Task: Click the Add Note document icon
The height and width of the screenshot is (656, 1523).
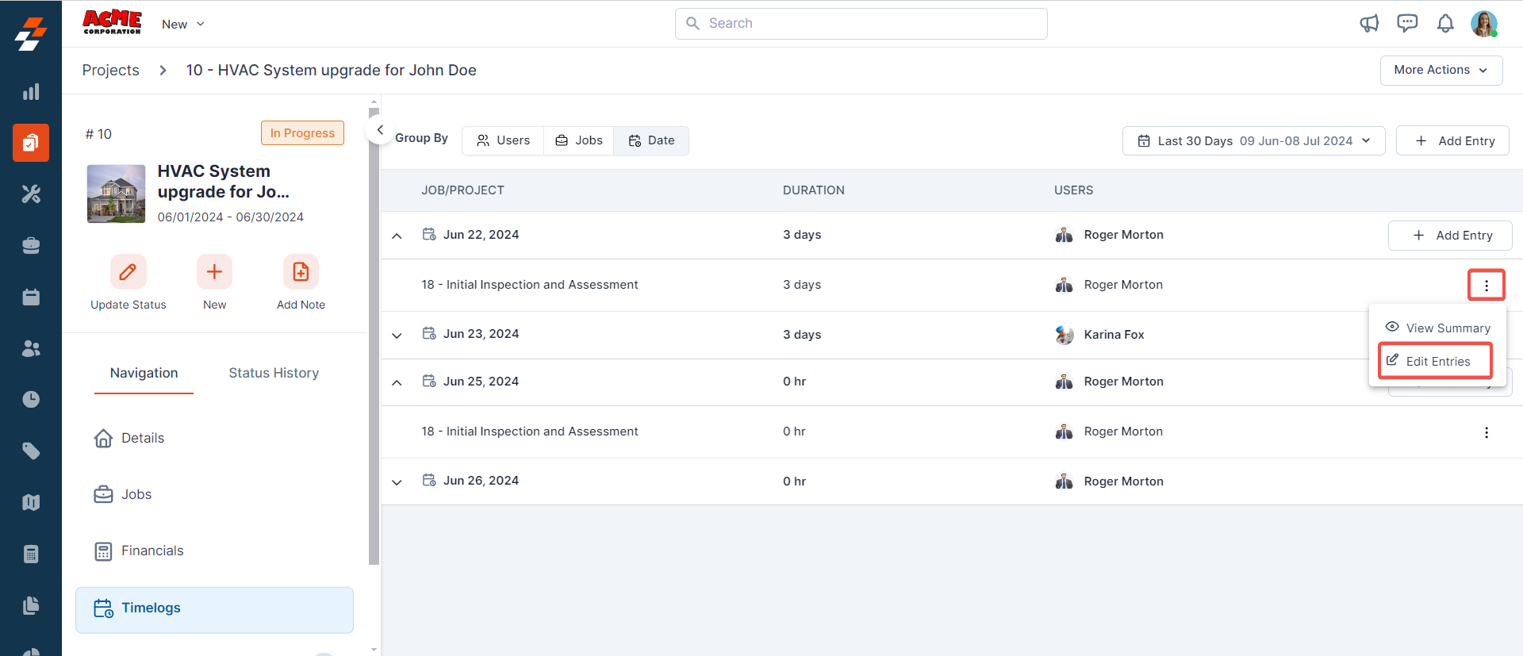Action: click(x=301, y=272)
